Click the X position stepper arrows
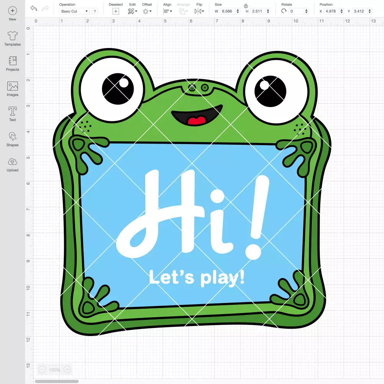 click(342, 11)
